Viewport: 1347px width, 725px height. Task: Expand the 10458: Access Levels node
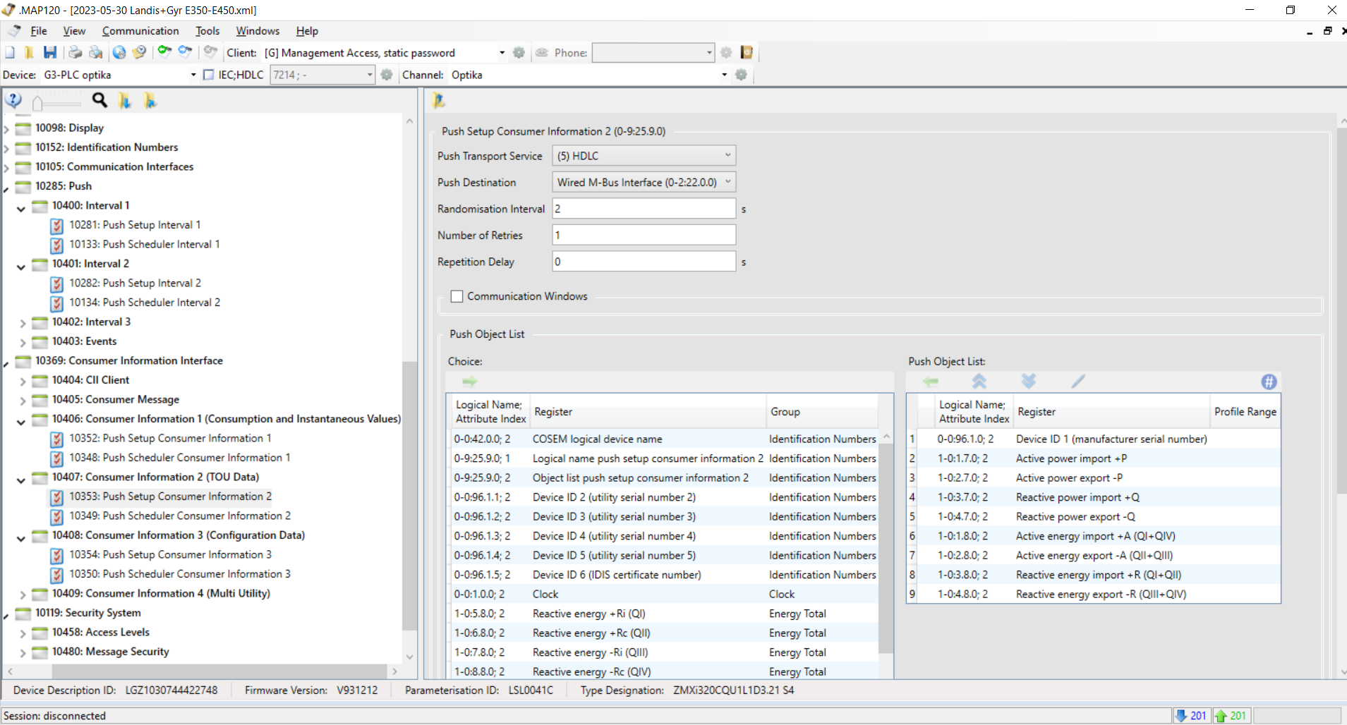[x=23, y=634]
